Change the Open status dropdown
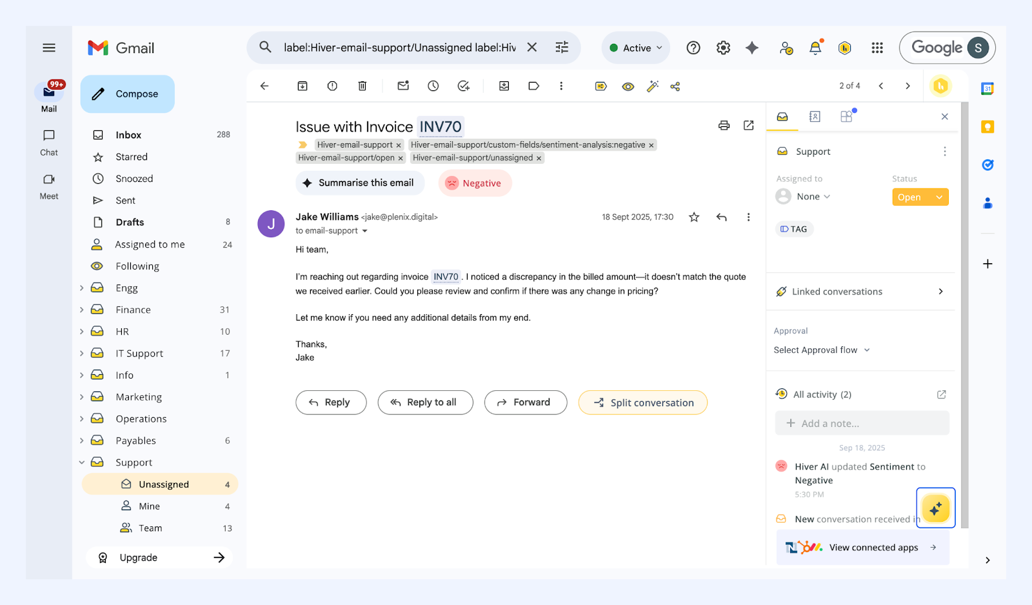 [920, 197]
